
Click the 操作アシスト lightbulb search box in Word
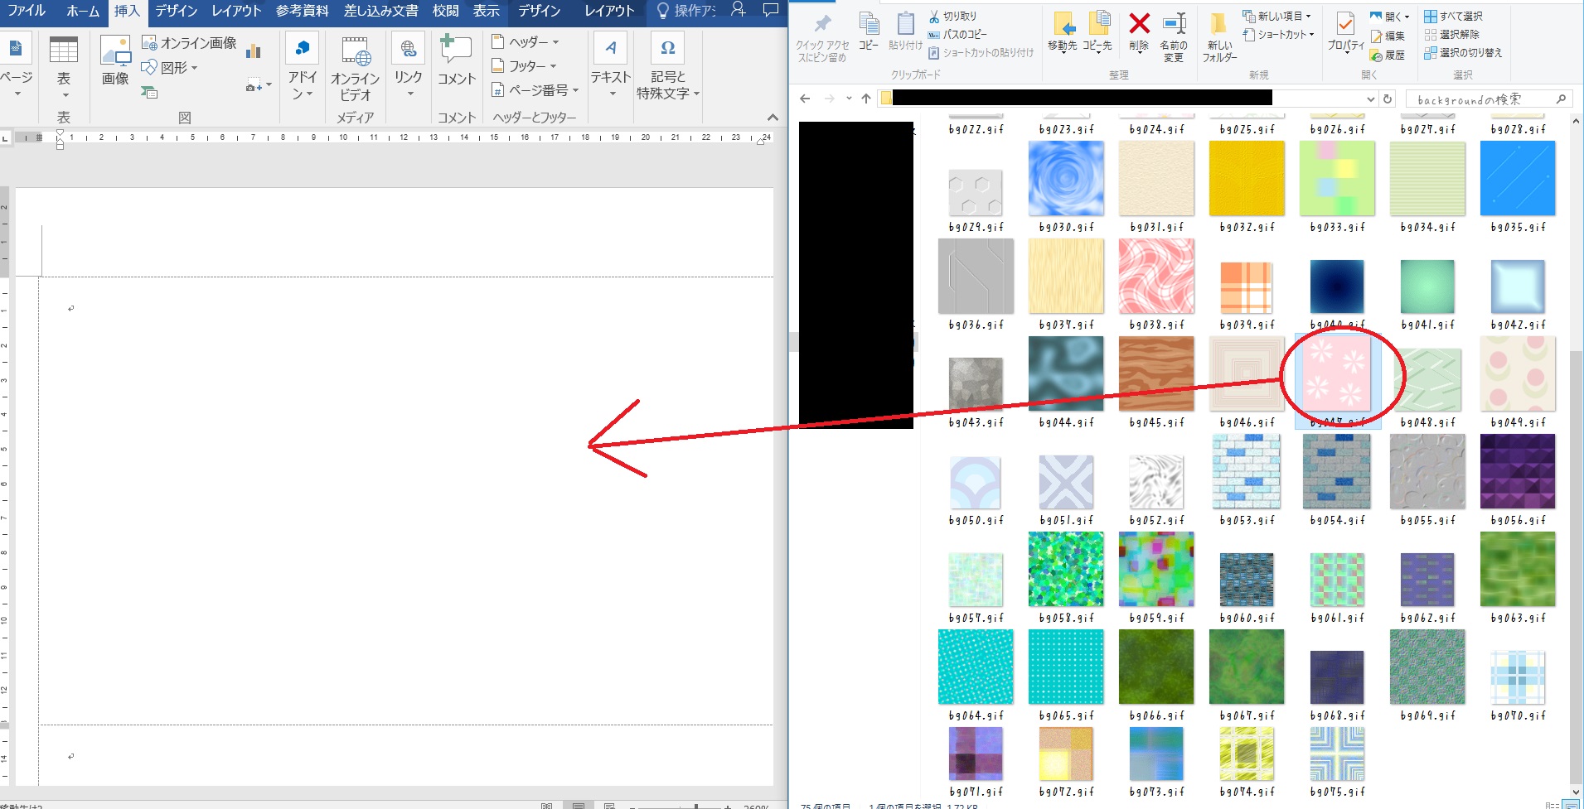pyautogui.click(x=685, y=11)
